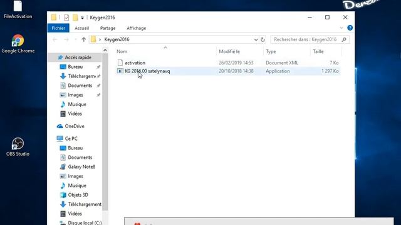401x225 pixels.
Task: Go forward with the right arrow
Action: [66, 39]
